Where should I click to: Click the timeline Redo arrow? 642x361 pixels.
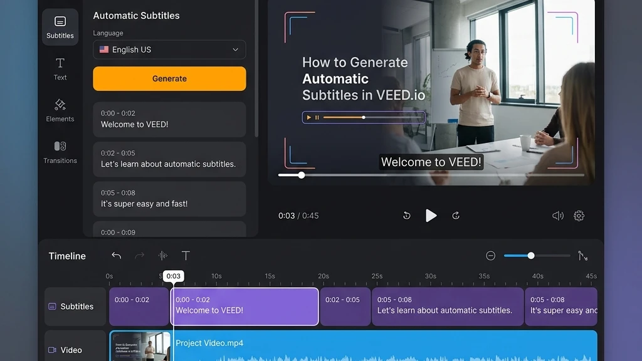pos(140,256)
